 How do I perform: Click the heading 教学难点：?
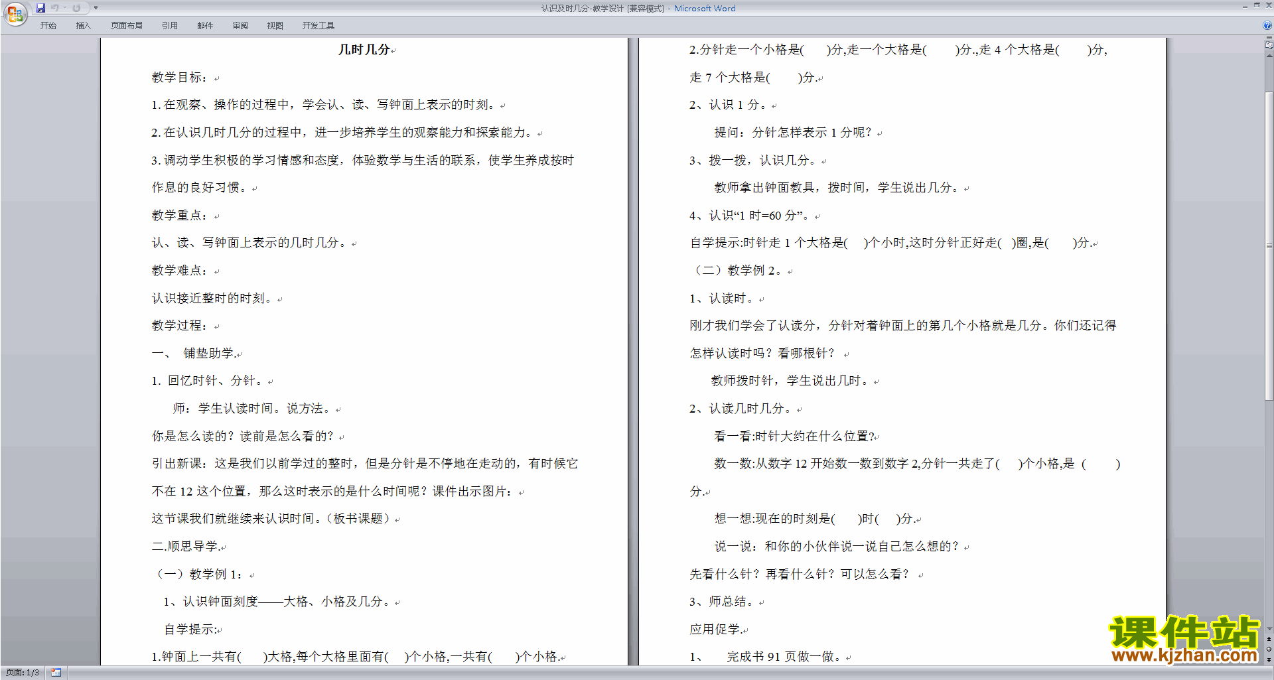click(180, 271)
